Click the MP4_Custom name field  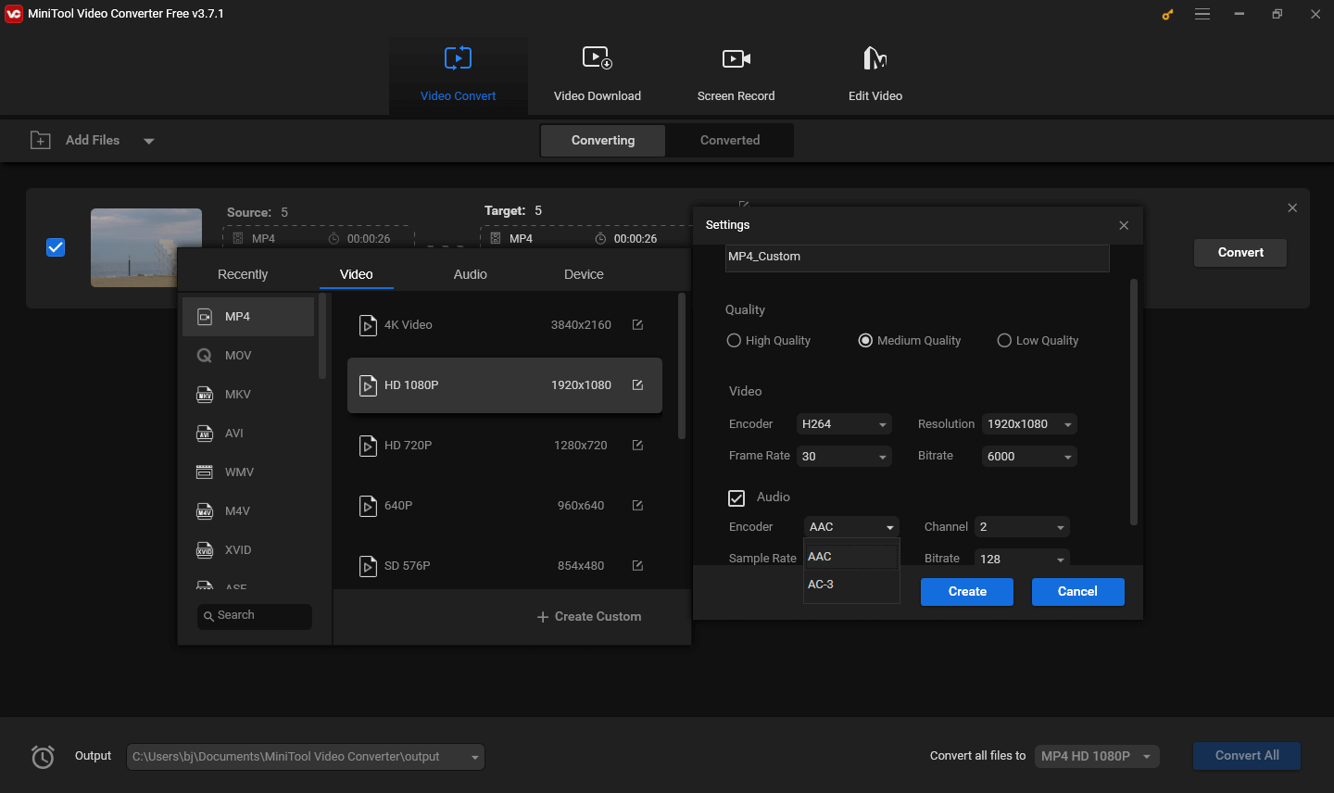point(917,258)
